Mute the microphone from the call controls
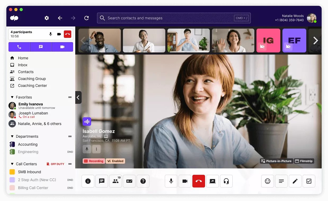 [x=171, y=181]
